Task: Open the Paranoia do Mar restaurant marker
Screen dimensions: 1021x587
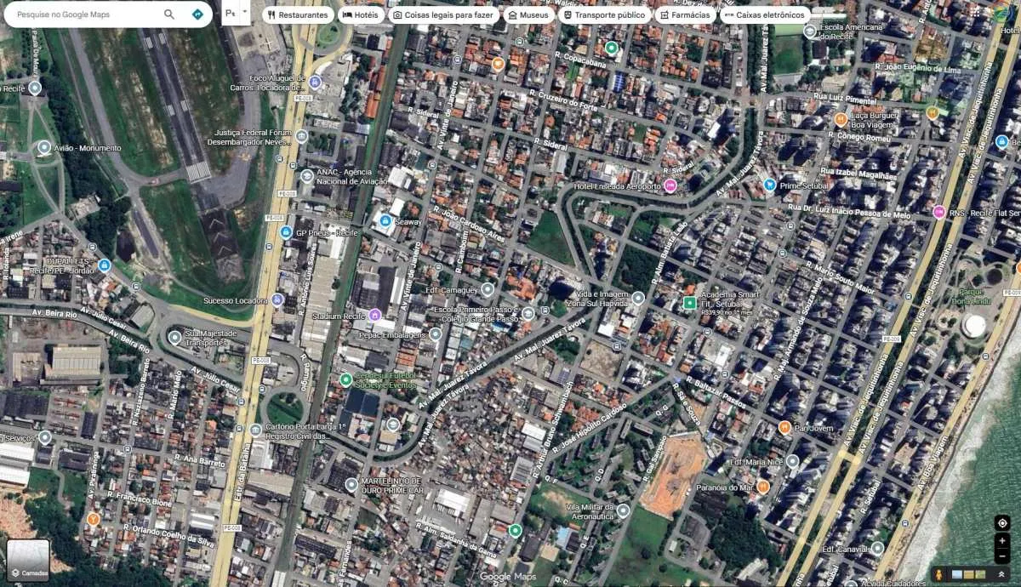Action: click(763, 487)
